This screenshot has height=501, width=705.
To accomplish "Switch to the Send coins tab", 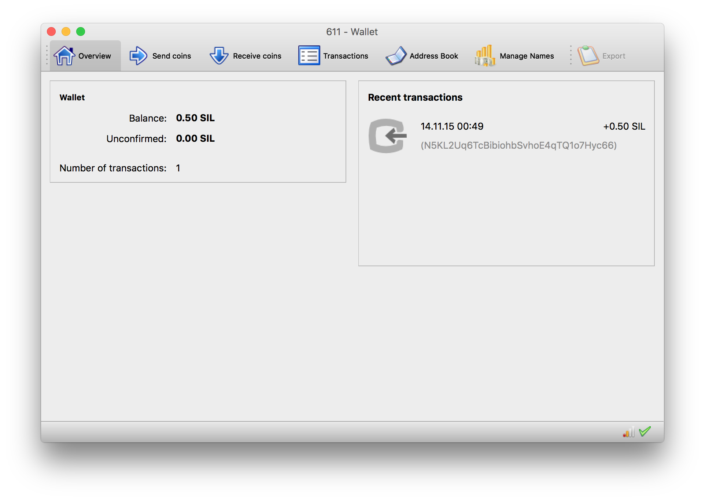I will (x=171, y=56).
